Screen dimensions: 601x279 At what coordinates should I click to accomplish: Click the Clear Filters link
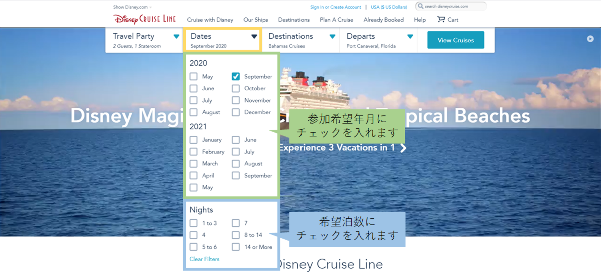(x=204, y=259)
